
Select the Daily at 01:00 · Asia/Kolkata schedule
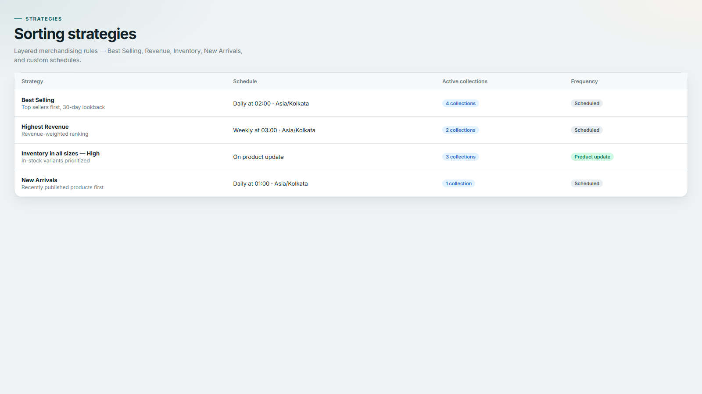click(x=270, y=184)
